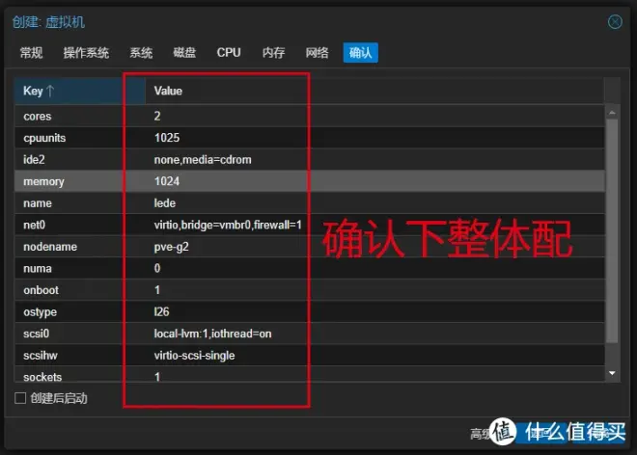Image resolution: width=637 pixels, height=455 pixels.
Task: Select the numa row key
Action: pos(38,268)
